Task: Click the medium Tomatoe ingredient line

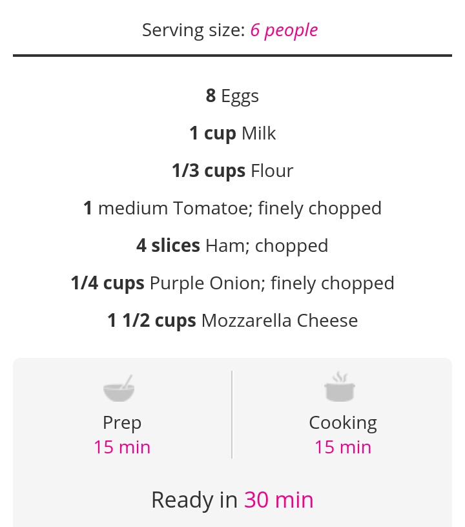Action: coord(232,208)
